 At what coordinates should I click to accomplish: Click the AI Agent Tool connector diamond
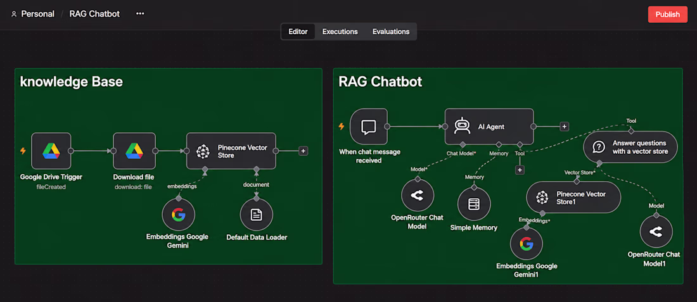[520, 145]
